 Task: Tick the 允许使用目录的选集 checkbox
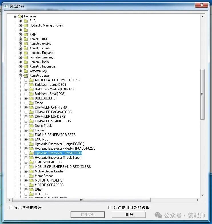(110, 207)
